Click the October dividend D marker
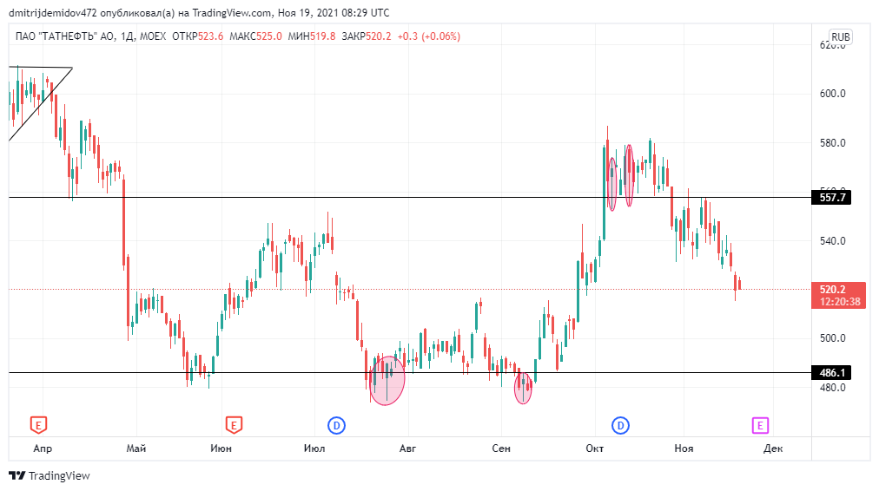Screen dimensions: 879x491 coord(620,425)
